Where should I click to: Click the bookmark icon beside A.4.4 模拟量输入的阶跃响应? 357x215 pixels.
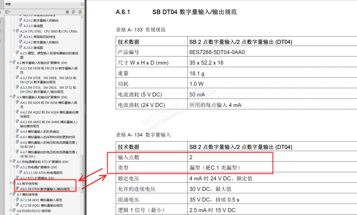click(x=18, y=131)
